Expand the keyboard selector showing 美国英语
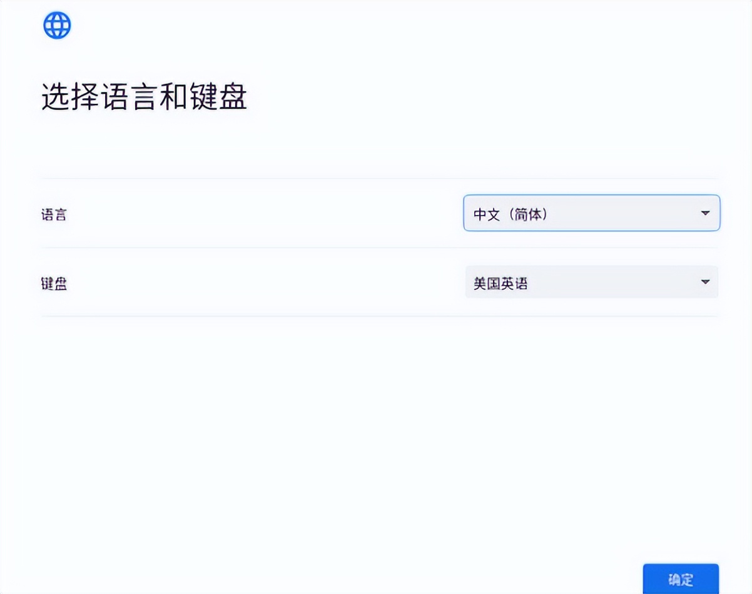The height and width of the screenshot is (594, 752). (591, 282)
